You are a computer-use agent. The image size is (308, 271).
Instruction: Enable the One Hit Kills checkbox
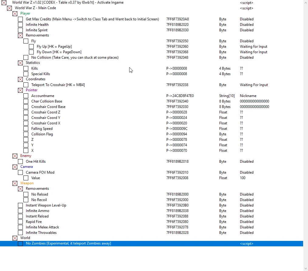[x=20, y=162]
